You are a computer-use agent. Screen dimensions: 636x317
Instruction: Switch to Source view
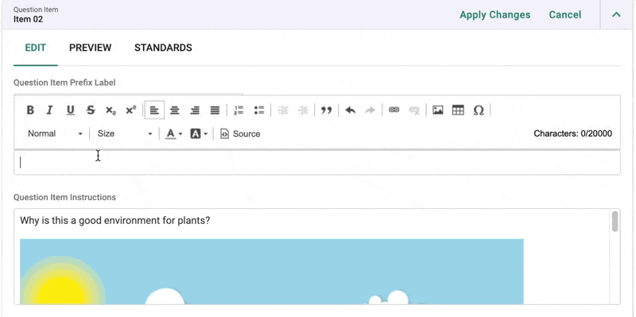[x=240, y=133]
